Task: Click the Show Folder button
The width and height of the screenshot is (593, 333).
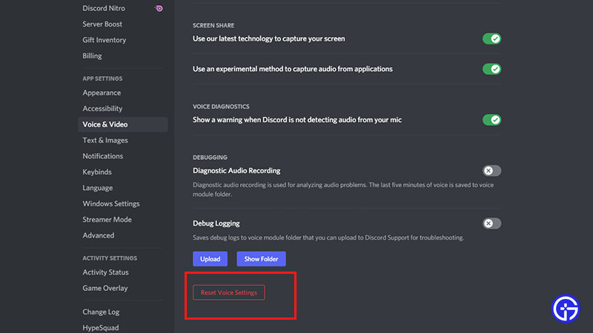Action: tap(262, 259)
